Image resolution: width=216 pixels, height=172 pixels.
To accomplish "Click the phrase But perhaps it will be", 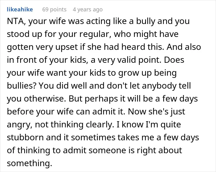I will point(110,99).
